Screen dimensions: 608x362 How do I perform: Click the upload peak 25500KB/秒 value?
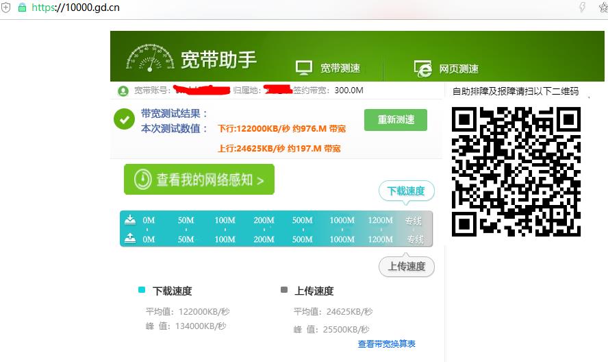[346, 329]
